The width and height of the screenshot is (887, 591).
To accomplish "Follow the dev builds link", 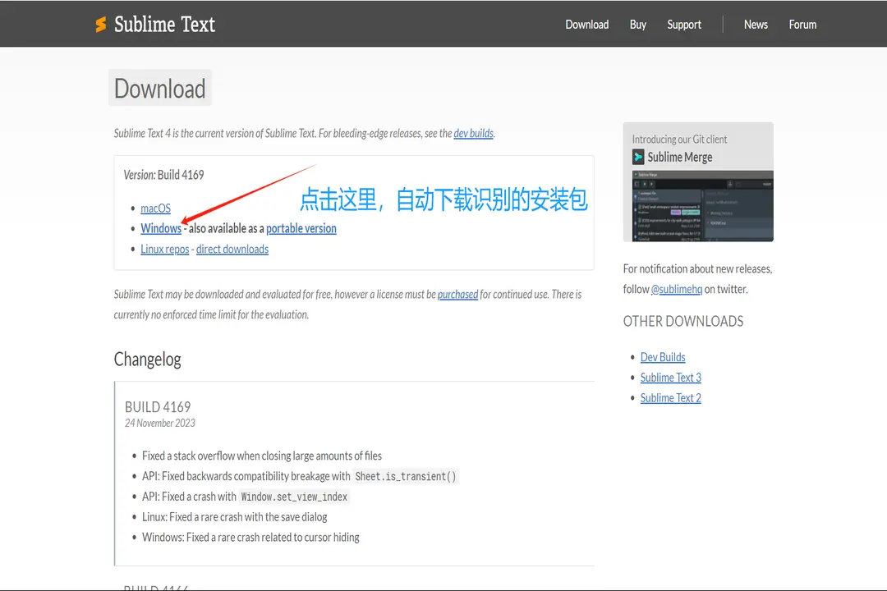I will pyautogui.click(x=474, y=133).
